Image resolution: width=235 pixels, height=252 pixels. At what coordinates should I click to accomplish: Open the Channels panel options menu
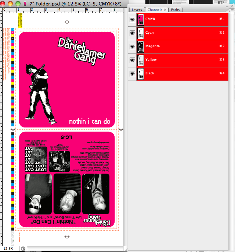[x=232, y=10]
